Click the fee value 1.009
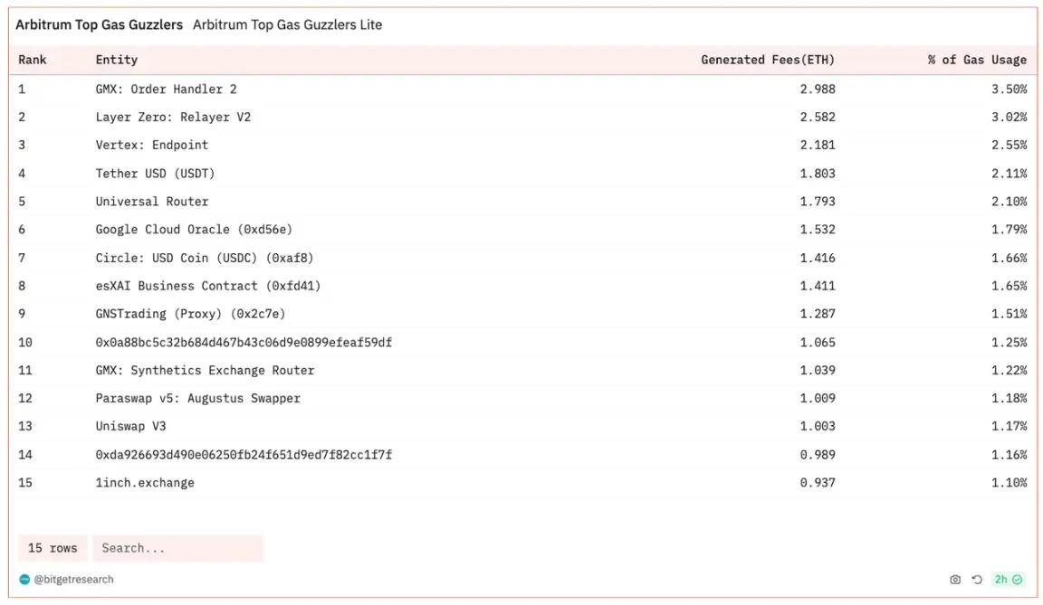 pos(818,398)
